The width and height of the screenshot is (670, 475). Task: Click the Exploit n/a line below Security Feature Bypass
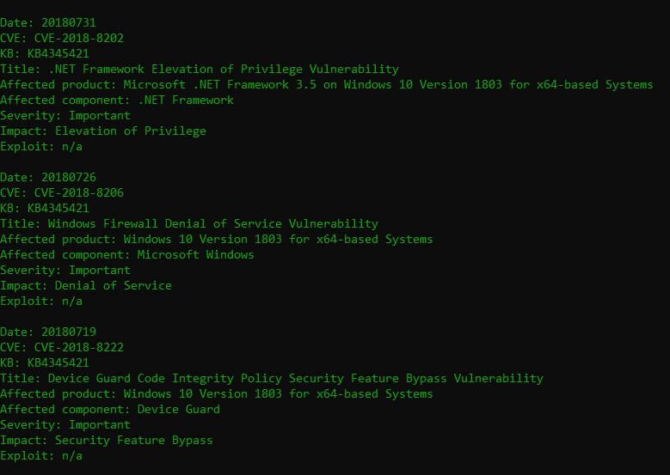coord(41,455)
